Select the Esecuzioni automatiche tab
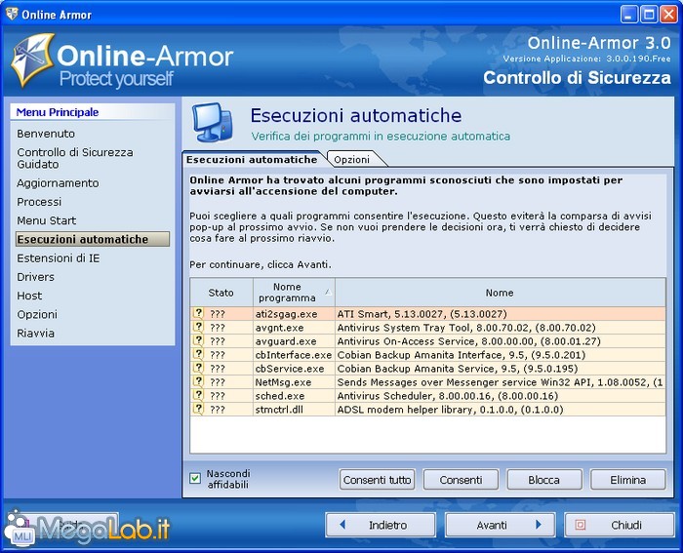Viewport: 683px width, 553px height. [252, 159]
